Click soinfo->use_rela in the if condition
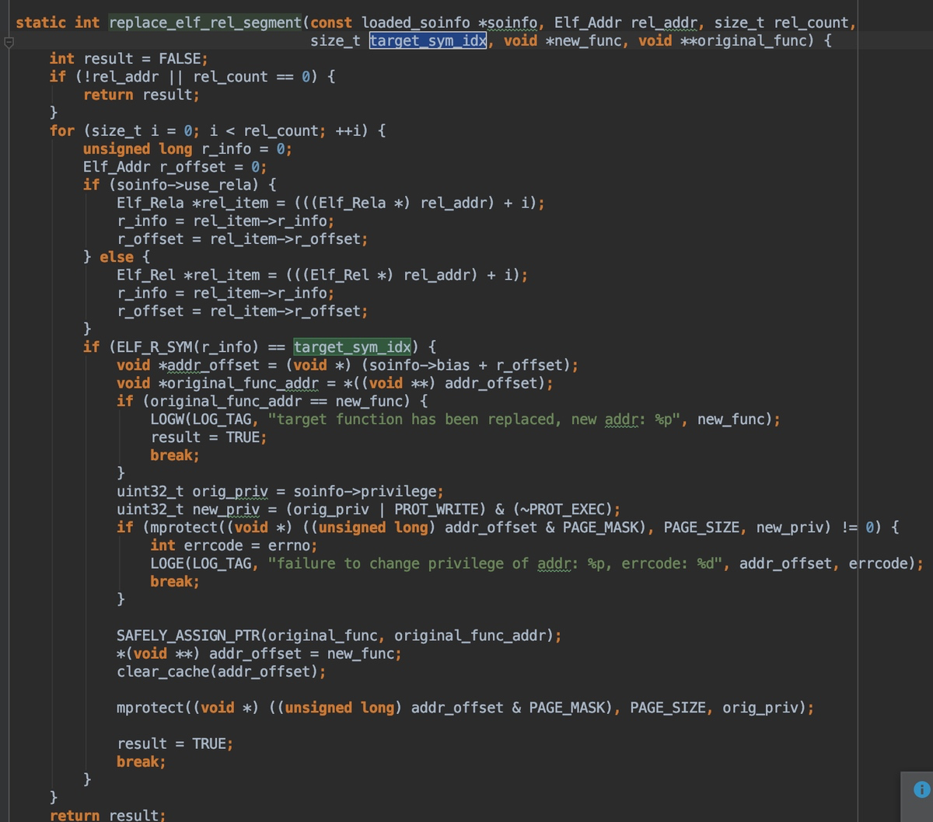 (x=188, y=184)
